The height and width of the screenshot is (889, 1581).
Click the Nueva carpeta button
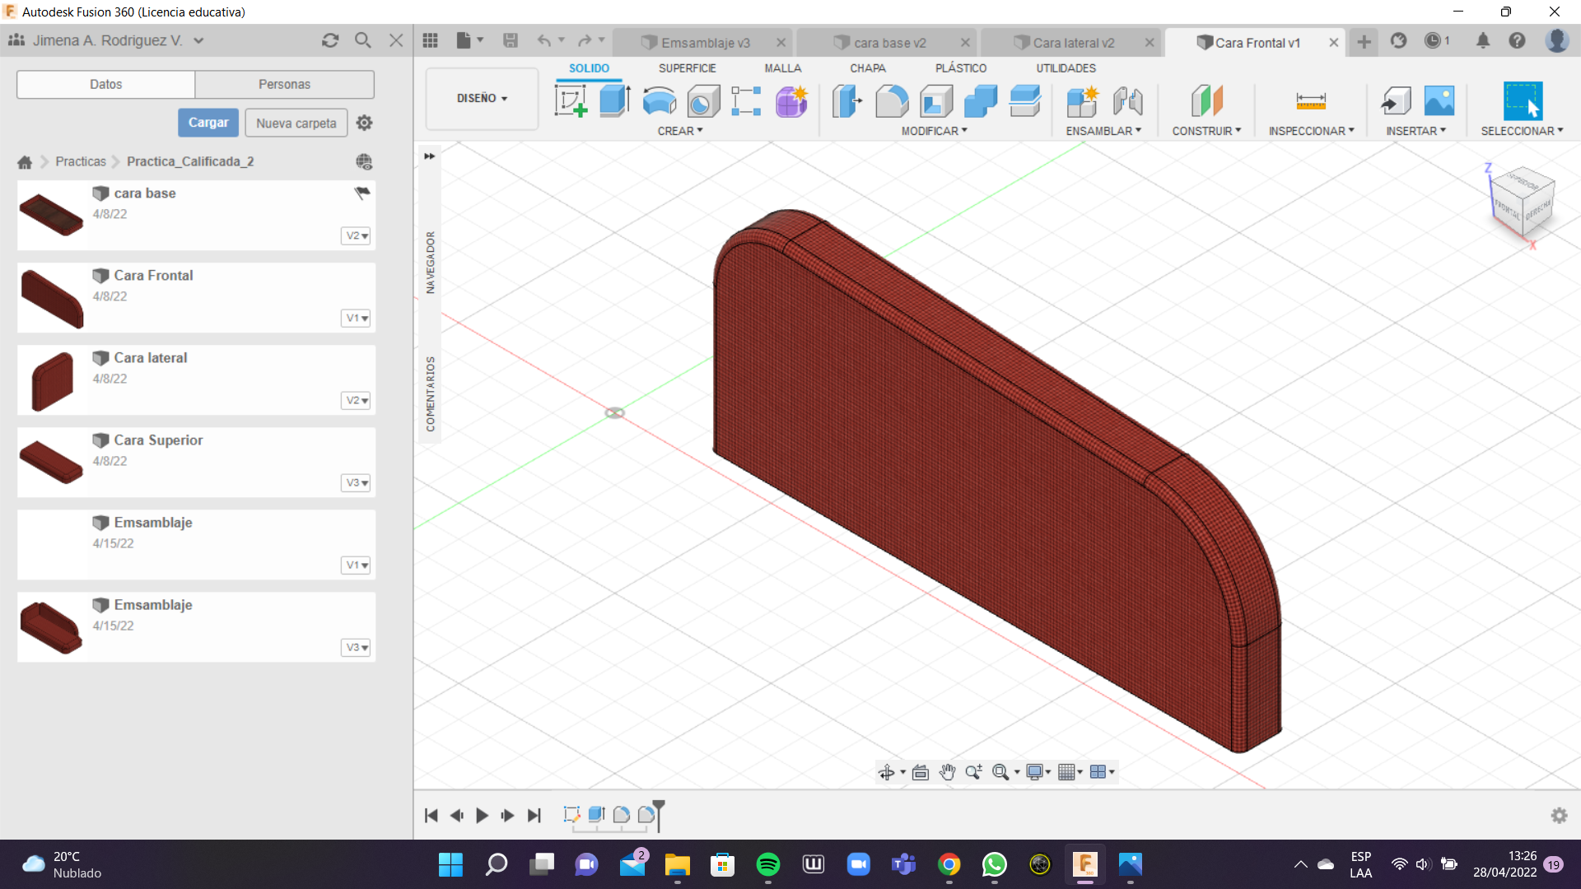click(x=296, y=123)
